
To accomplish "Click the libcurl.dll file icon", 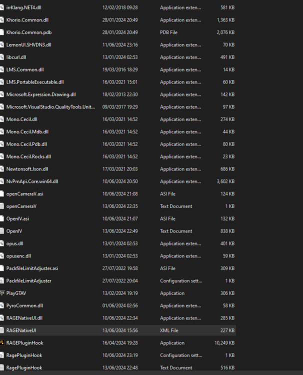I will 2,57.
